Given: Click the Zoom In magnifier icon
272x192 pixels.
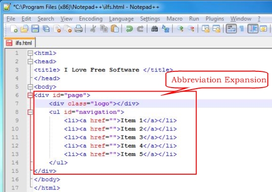Looking at the screenshot, I should pyautogui.click(x=180, y=29).
